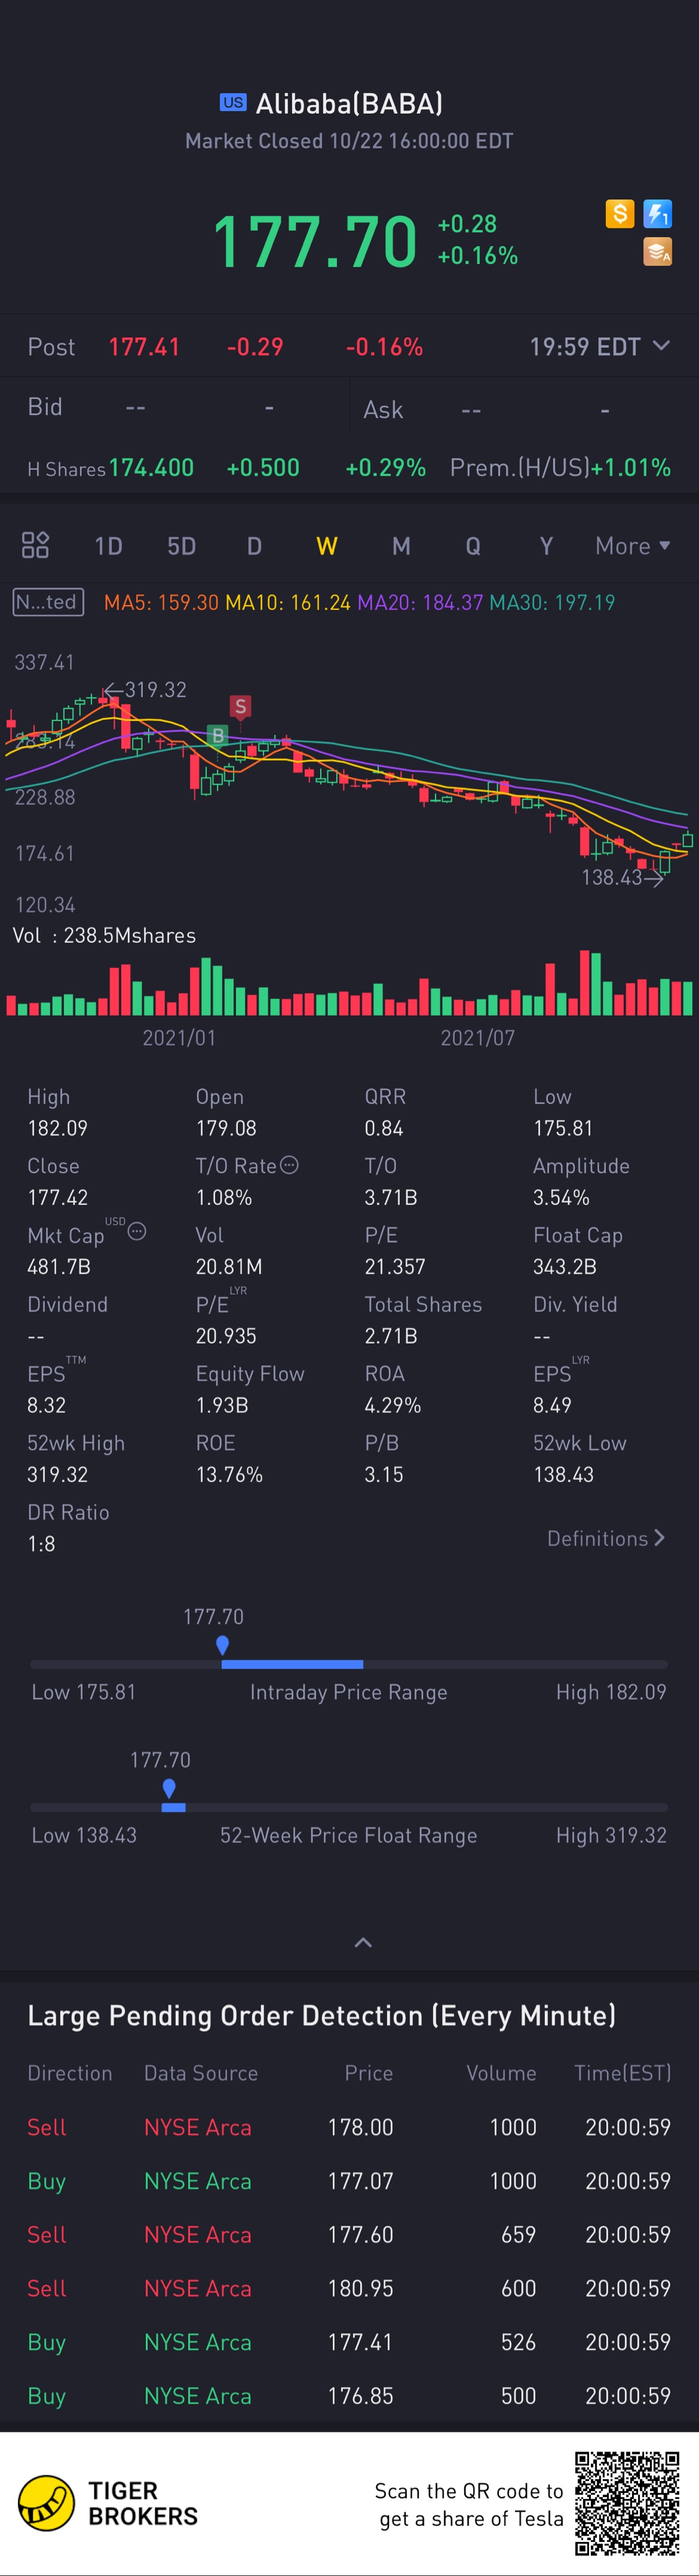Tap the Large Pending Order Detection heading

321,2015
